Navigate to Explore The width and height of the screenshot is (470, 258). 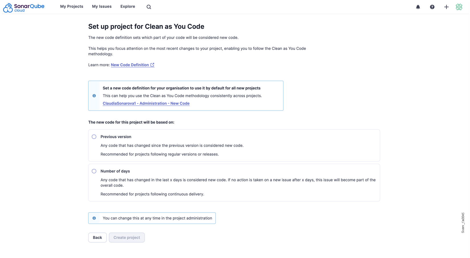(x=128, y=7)
